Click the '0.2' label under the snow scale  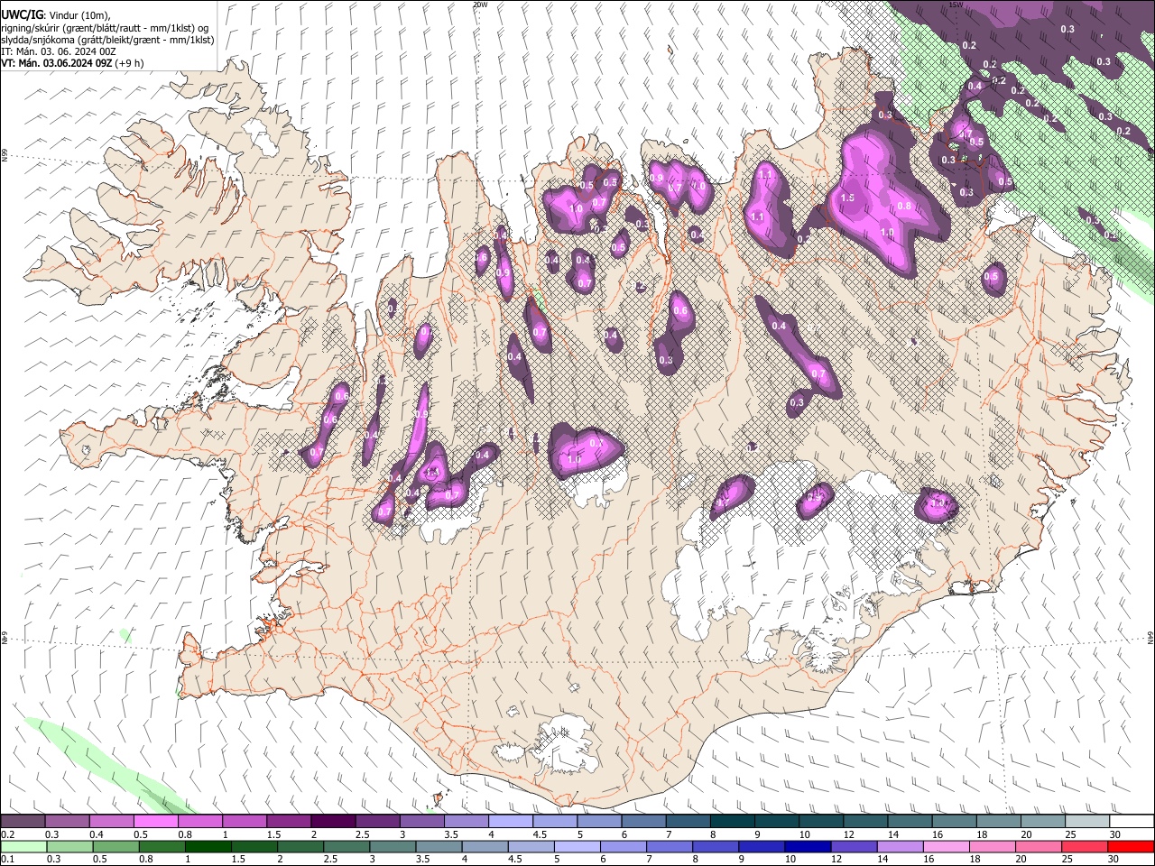(x=6, y=834)
